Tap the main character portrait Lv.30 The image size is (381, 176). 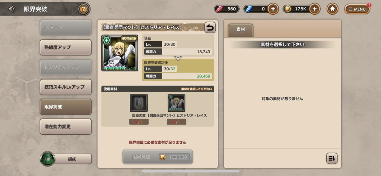(x=120, y=53)
